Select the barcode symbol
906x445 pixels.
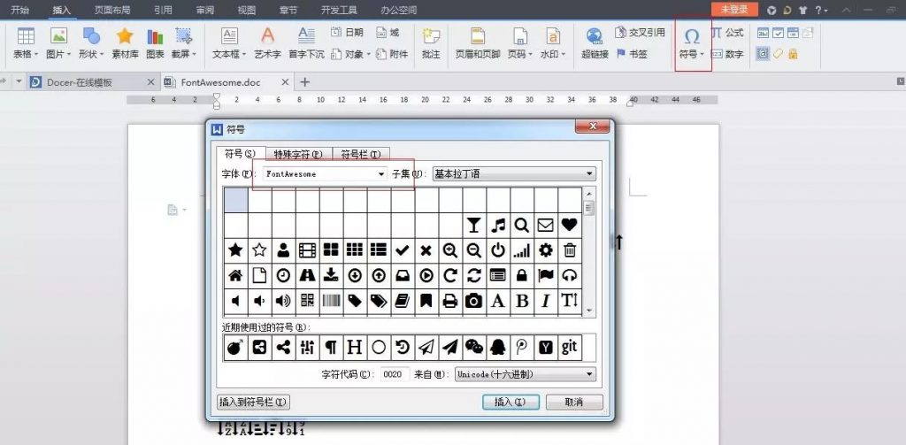pyautogui.click(x=331, y=300)
